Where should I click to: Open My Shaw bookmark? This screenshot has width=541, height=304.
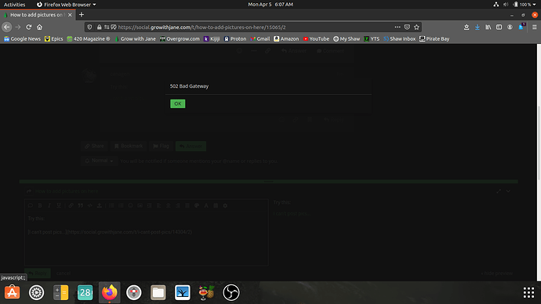[347, 39]
